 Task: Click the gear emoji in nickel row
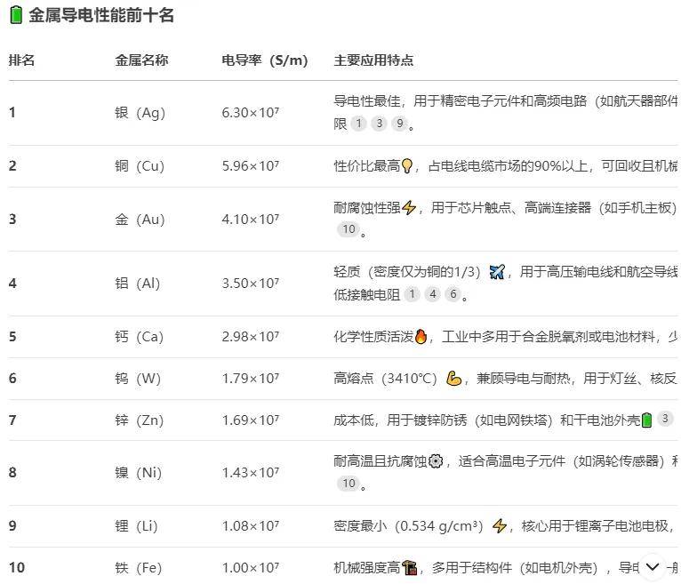[x=436, y=460]
